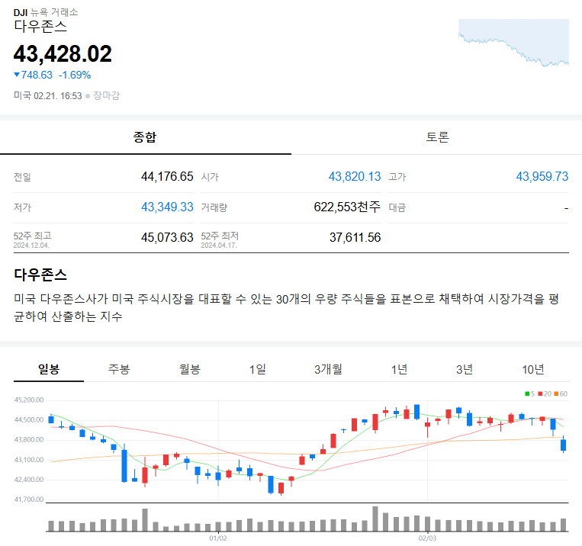Viewport: 582px width, 546px height.
Task: Click the last blue candlestick on chart
Action: (x=564, y=445)
